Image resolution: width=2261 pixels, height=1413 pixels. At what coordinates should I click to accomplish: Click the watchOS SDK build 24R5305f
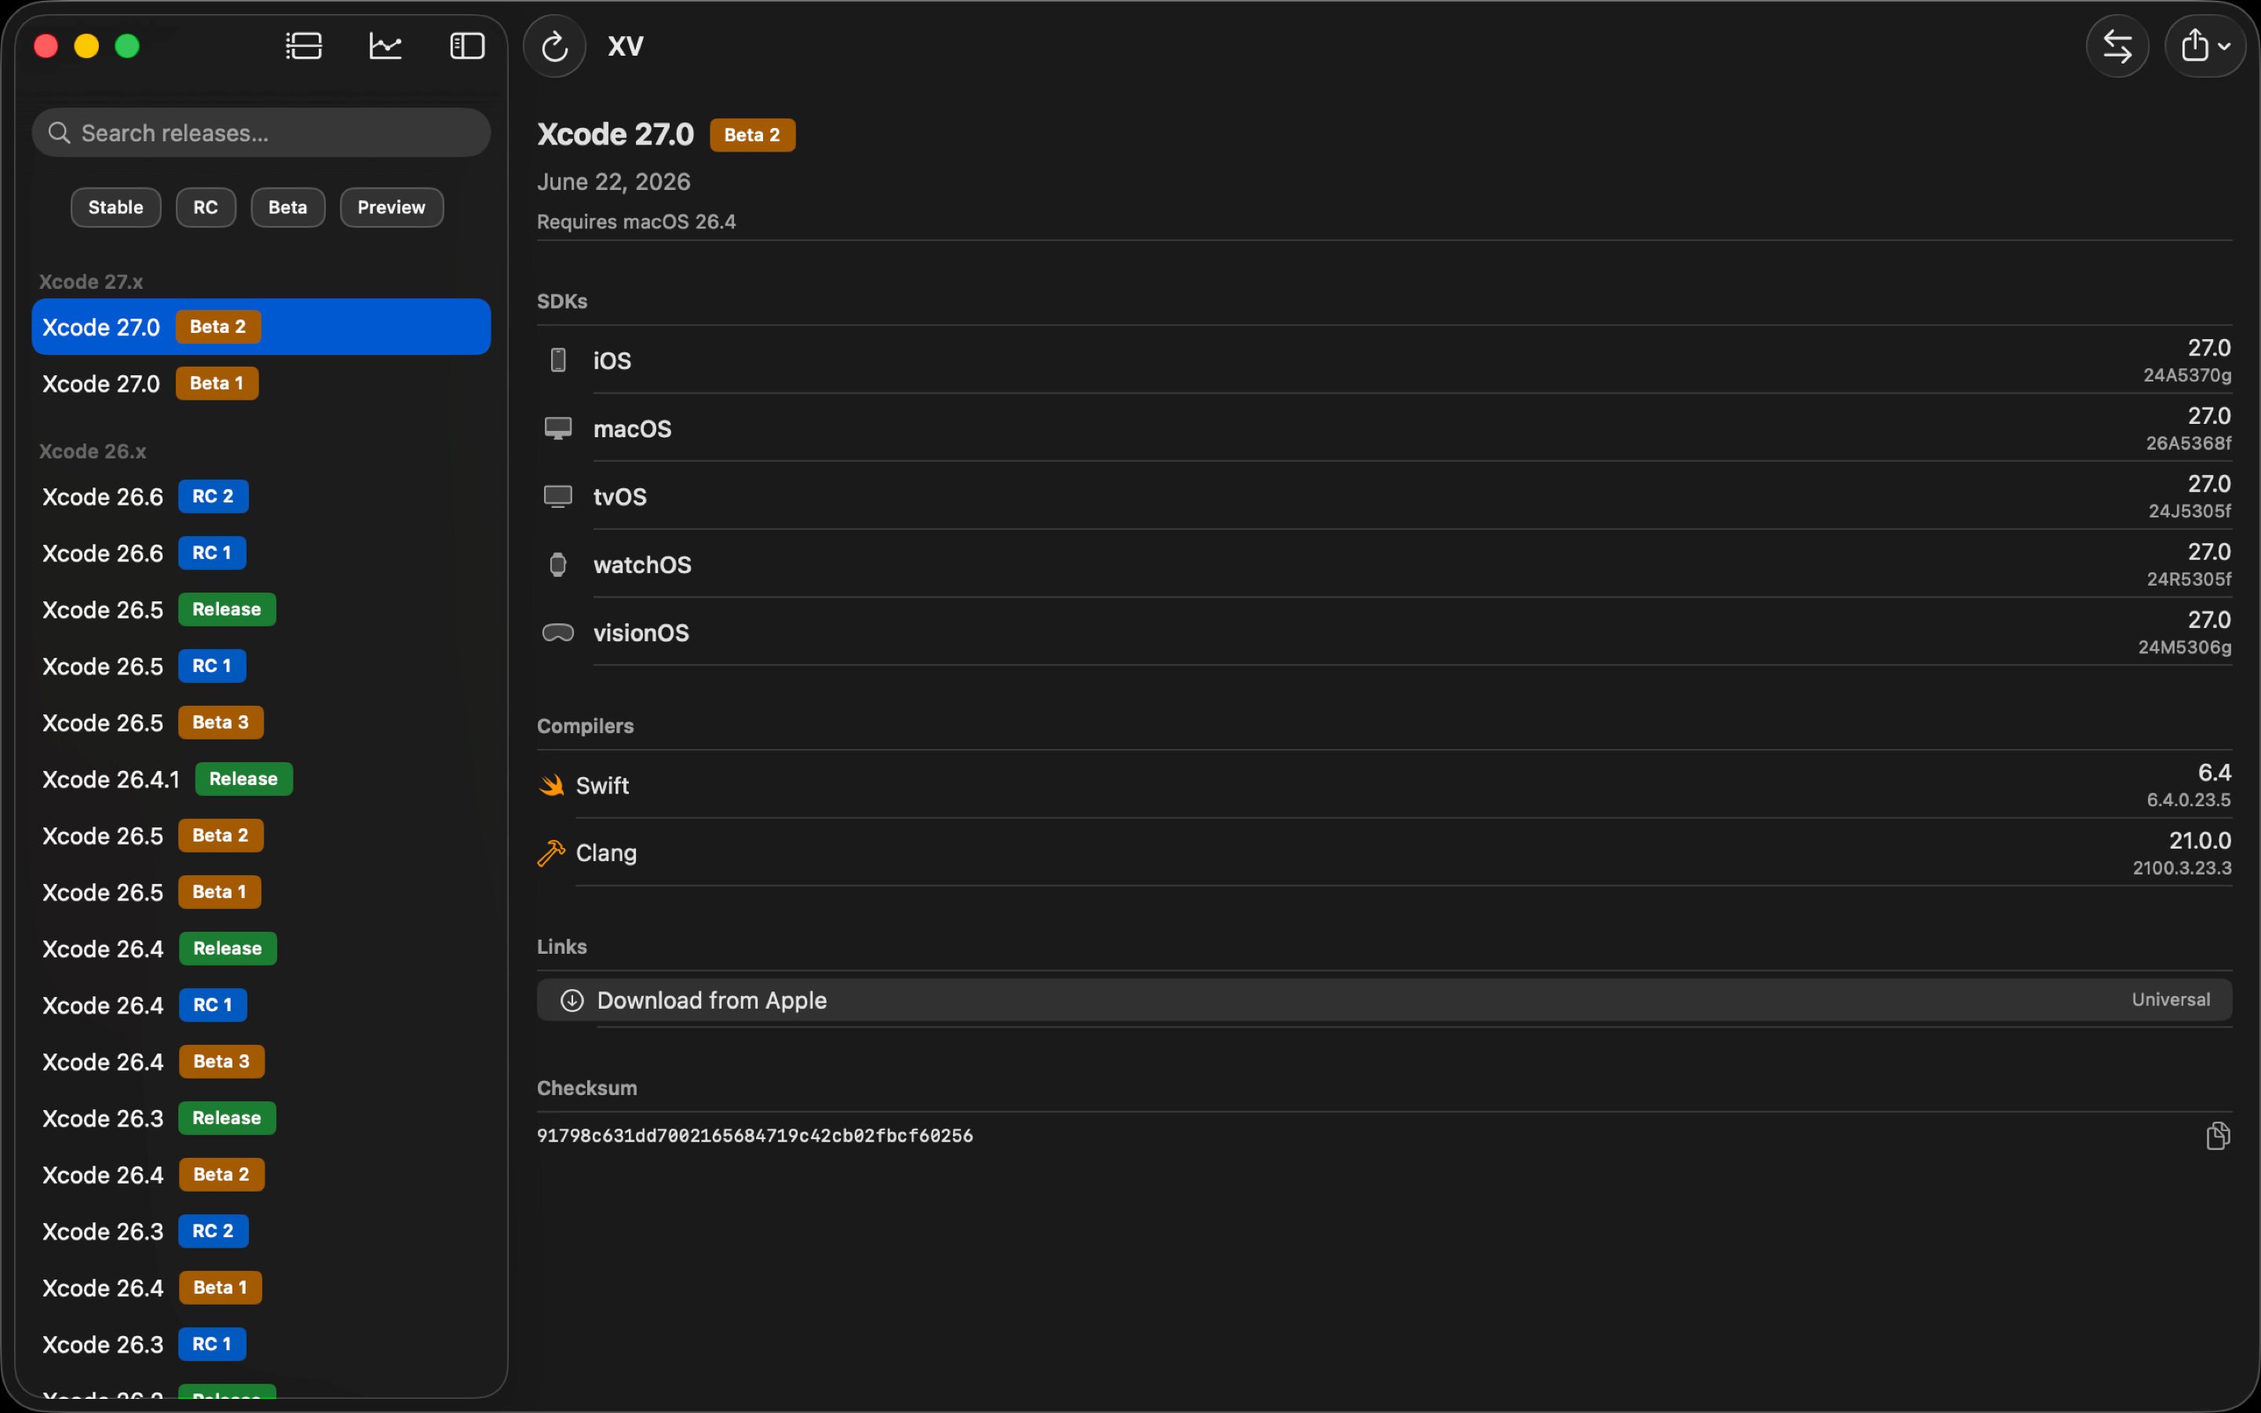click(x=2188, y=579)
